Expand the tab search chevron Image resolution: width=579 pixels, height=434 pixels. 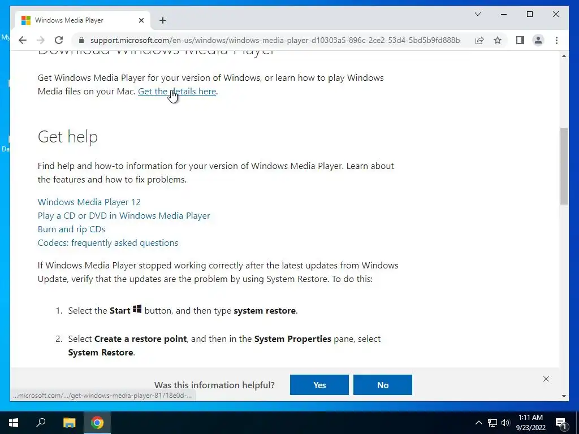[x=477, y=14]
